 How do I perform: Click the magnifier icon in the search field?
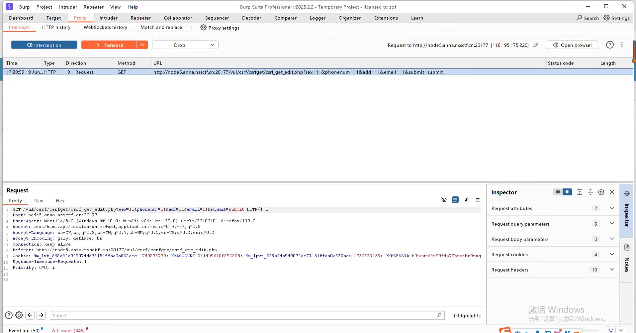point(439,315)
